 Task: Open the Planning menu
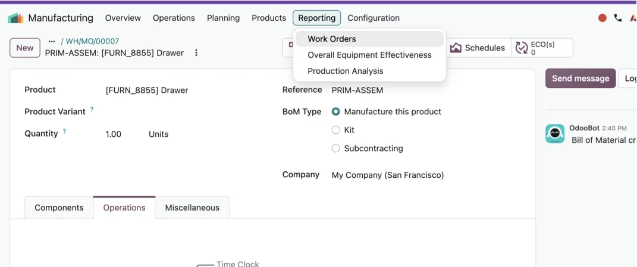[224, 18]
